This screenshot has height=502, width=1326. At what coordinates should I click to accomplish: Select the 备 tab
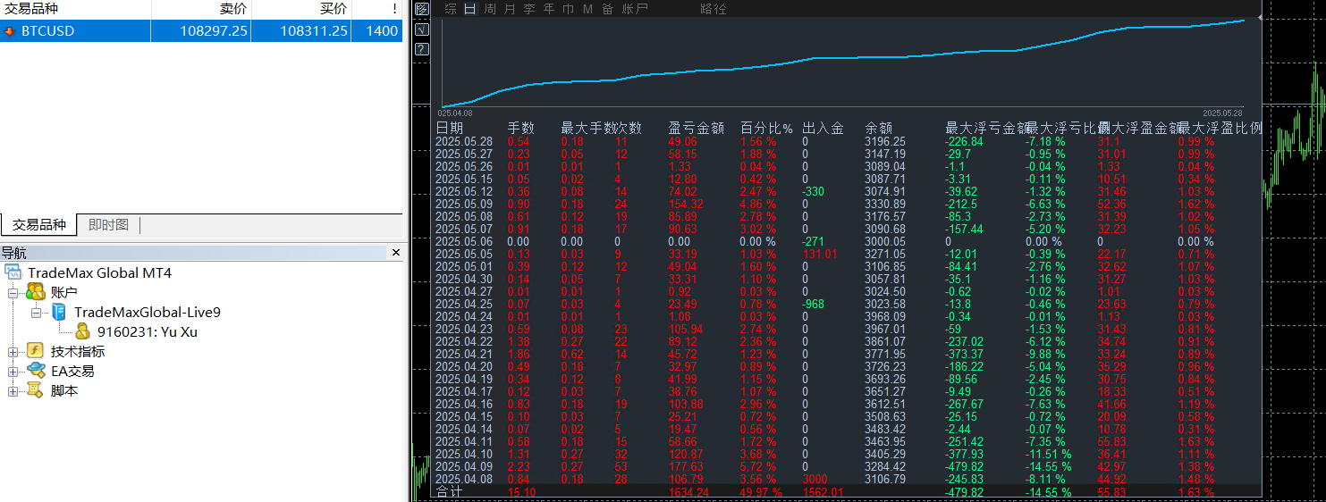[608, 9]
